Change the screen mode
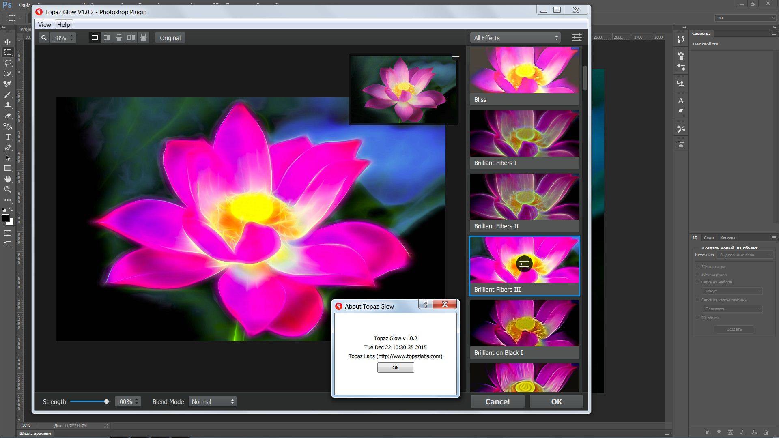Image resolution: width=779 pixels, height=438 pixels. pyautogui.click(x=8, y=244)
